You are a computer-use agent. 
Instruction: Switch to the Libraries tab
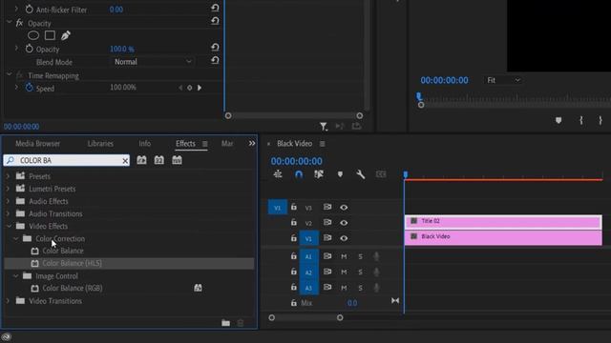(100, 144)
